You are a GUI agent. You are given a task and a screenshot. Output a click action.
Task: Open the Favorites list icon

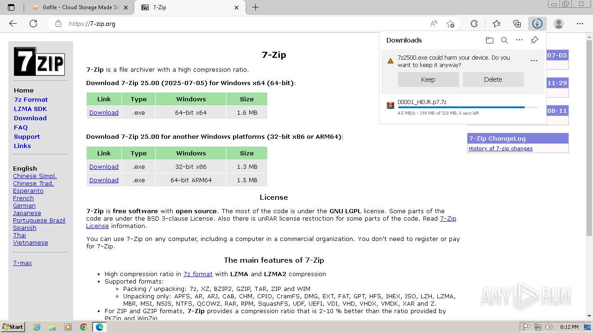[x=497, y=24]
